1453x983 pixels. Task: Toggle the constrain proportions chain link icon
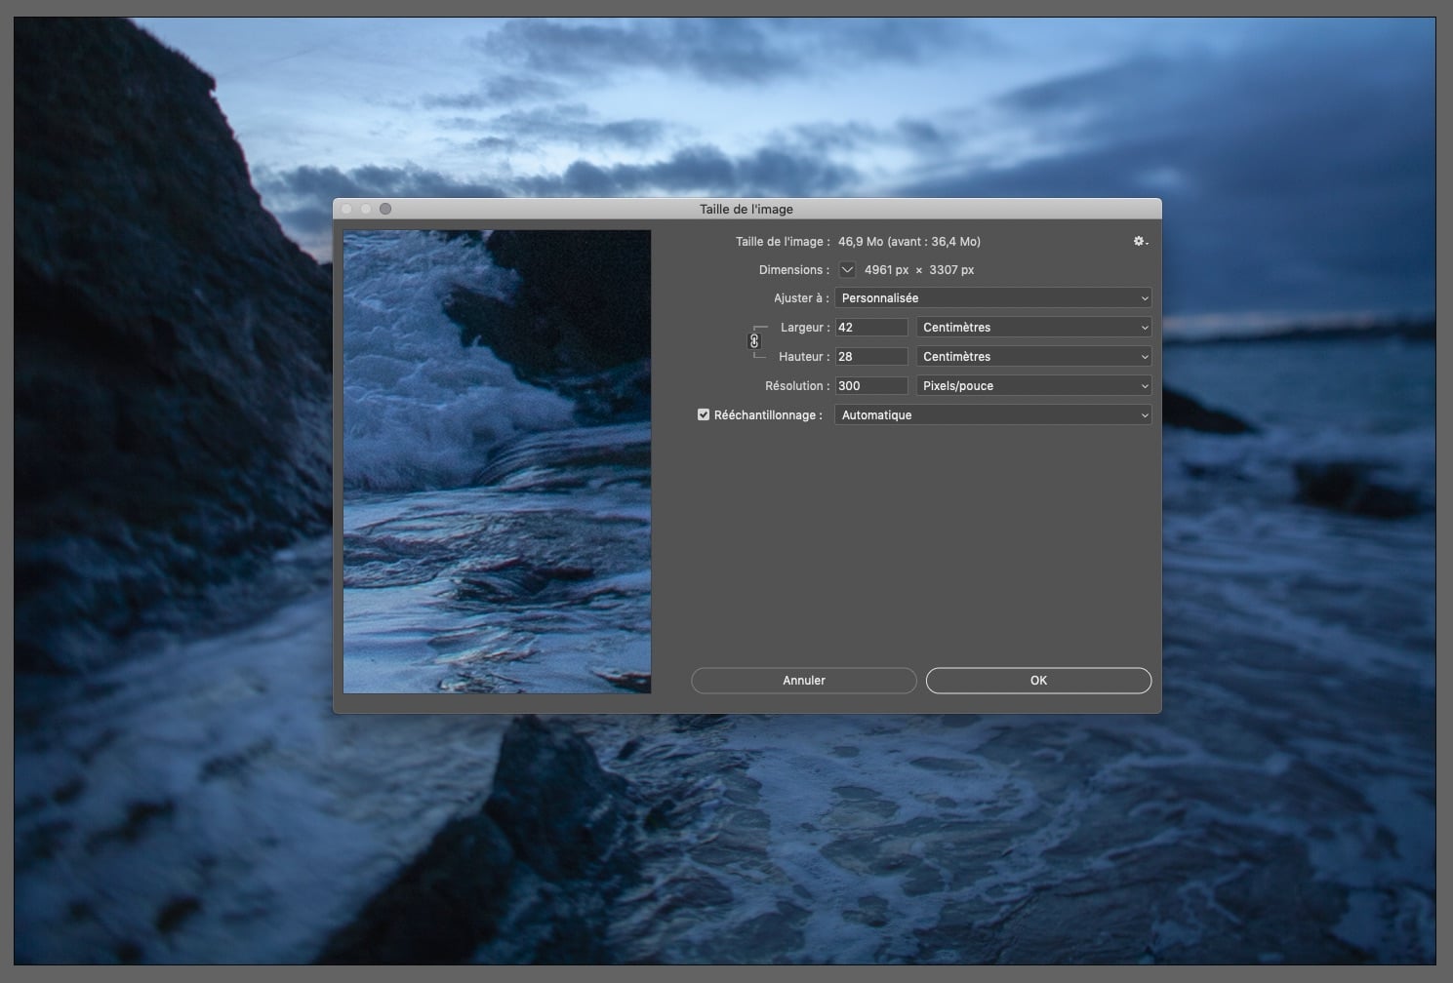click(754, 341)
